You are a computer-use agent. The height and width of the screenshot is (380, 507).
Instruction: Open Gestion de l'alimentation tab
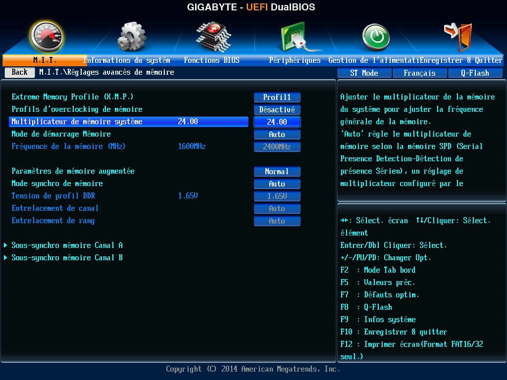point(374,60)
